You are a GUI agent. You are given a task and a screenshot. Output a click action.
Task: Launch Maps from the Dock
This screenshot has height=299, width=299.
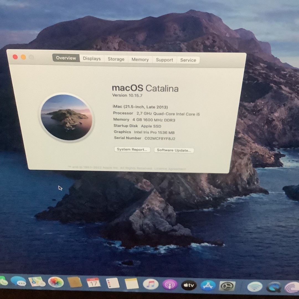coord(37,282)
